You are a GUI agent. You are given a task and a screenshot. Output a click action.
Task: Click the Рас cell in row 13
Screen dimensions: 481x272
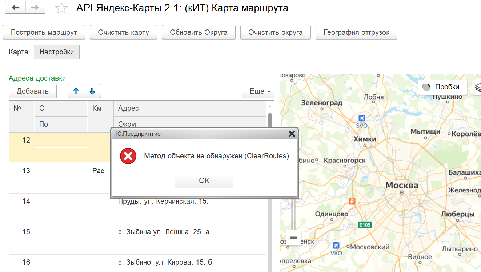tap(99, 171)
